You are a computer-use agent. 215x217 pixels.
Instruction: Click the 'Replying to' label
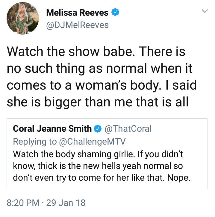click(35, 142)
